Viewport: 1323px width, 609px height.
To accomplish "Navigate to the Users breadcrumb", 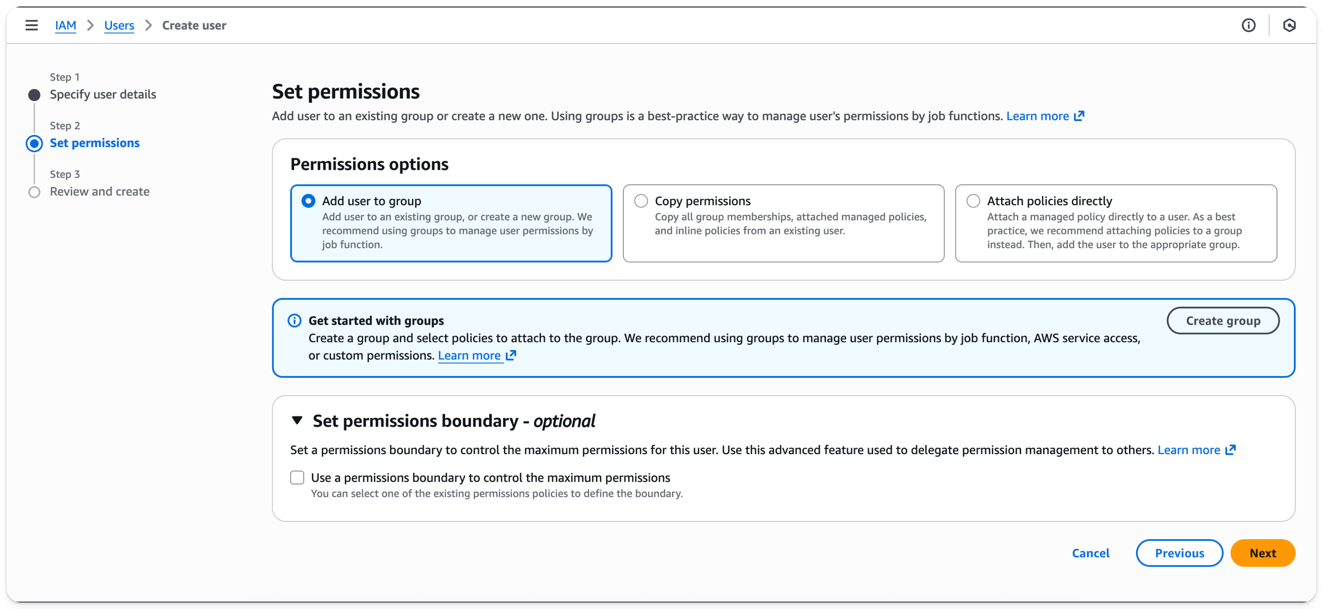I will [x=119, y=25].
